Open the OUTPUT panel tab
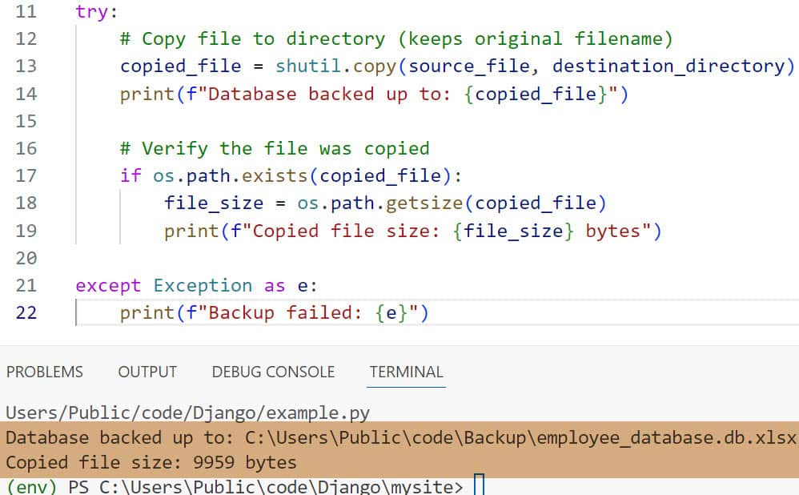The image size is (799, 495). (147, 372)
